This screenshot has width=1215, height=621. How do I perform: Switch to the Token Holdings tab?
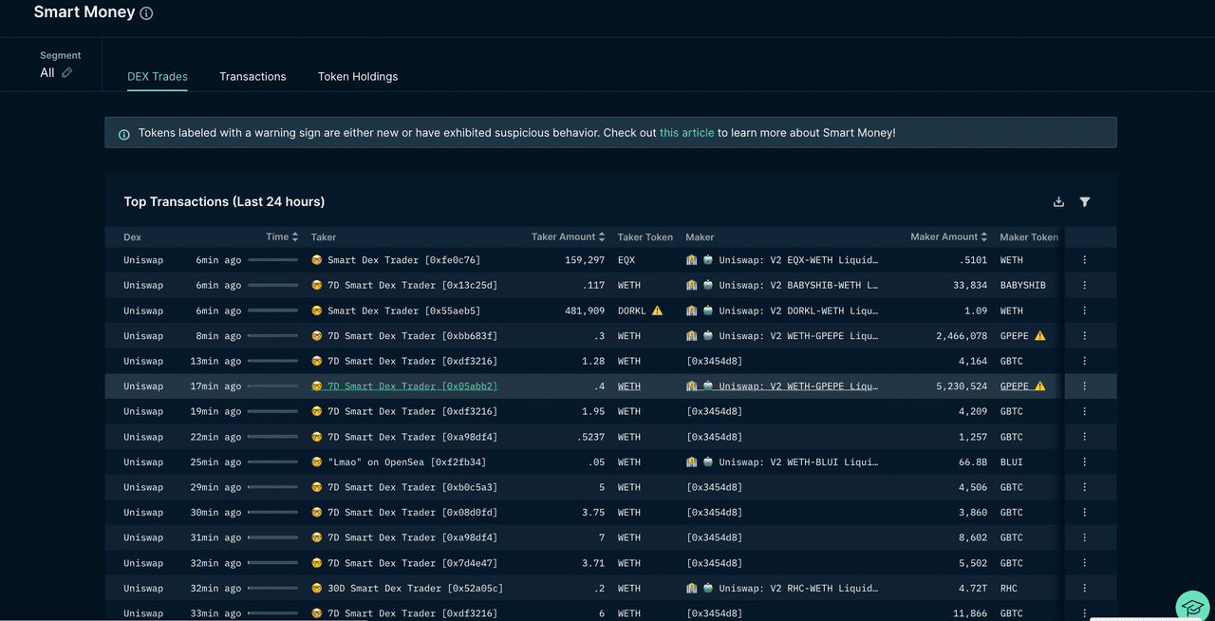(358, 77)
